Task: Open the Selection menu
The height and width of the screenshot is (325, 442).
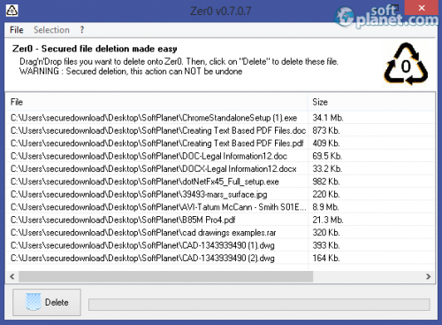Action: pyautogui.click(x=51, y=30)
